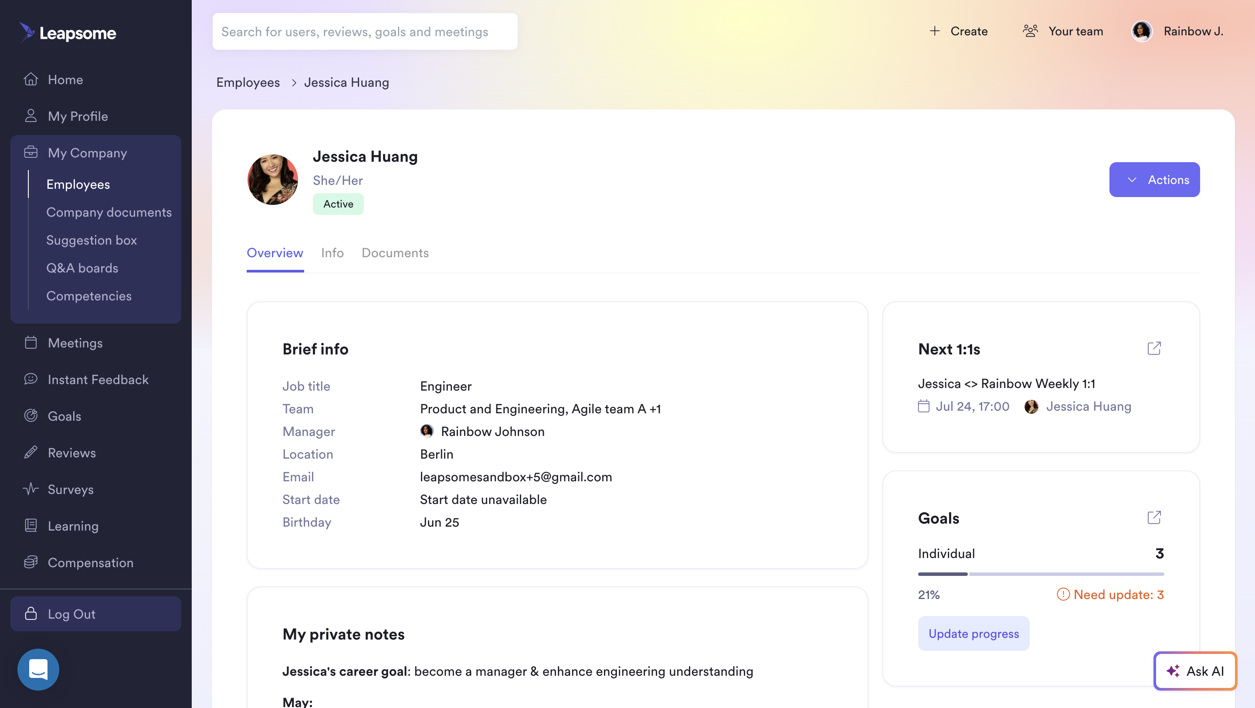
Task: Select Employees in the My Company submenu
Action: click(x=78, y=184)
